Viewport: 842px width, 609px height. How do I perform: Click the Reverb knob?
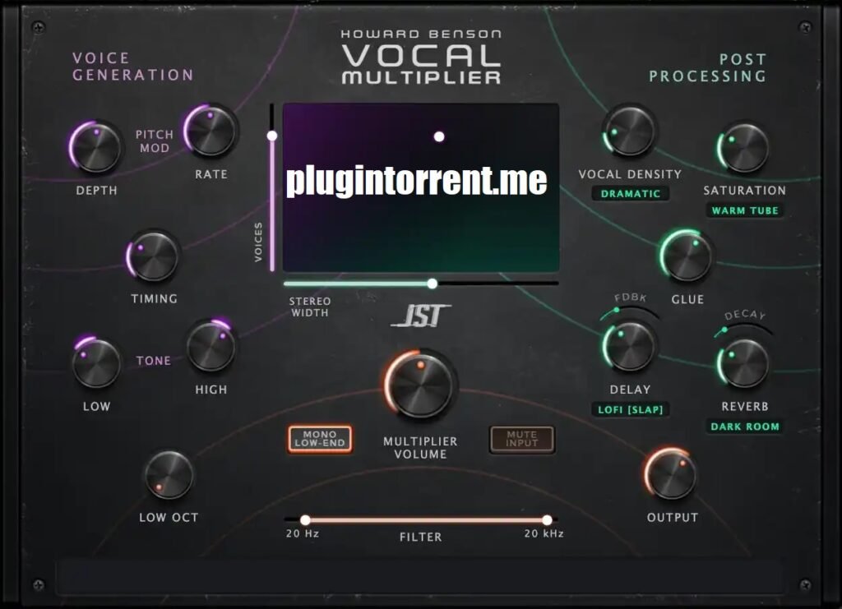(x=743, y=363)
